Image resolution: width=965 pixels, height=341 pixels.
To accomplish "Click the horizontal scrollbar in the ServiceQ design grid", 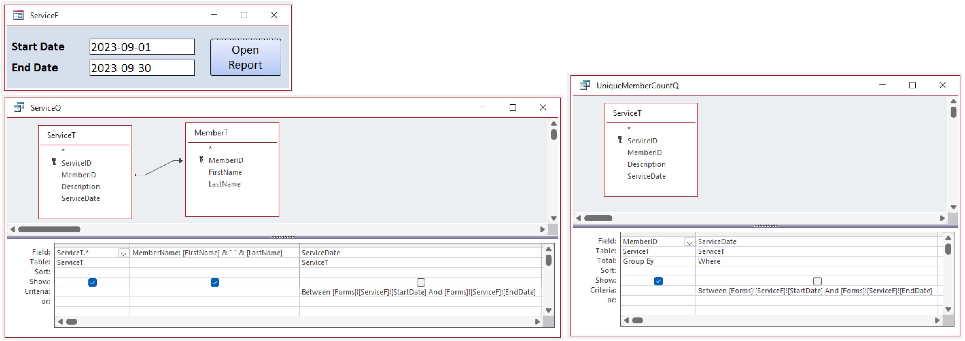I will pos(71,321).
